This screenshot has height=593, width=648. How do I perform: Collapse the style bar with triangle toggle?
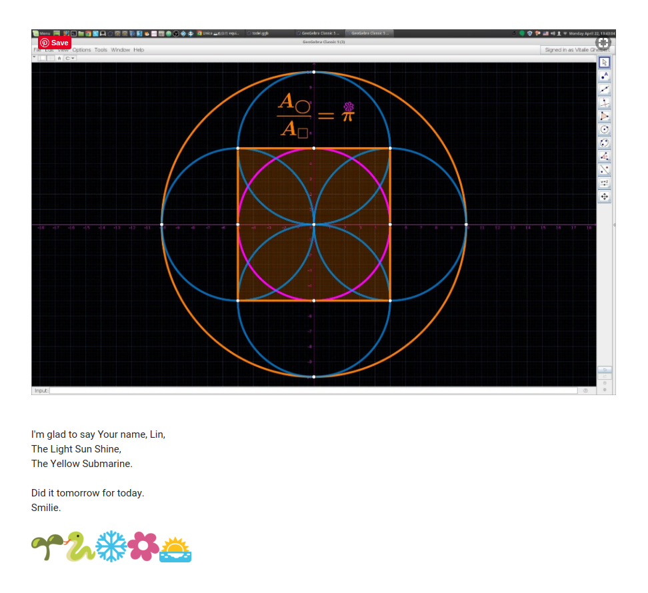click(x=34, y=57)
